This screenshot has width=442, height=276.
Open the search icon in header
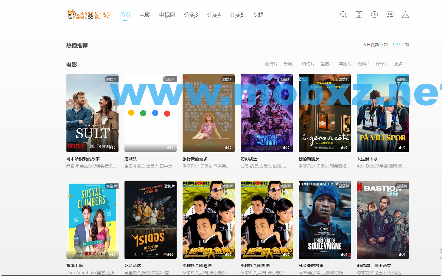click(x=343, y=15)
